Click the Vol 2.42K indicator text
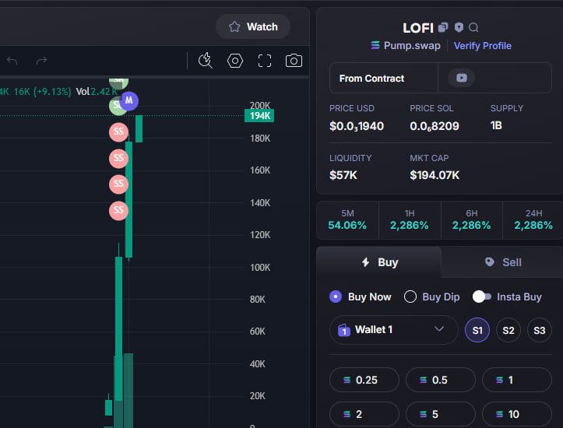The width and height of the screenshot is (563, 428). [x=97, y=92]
